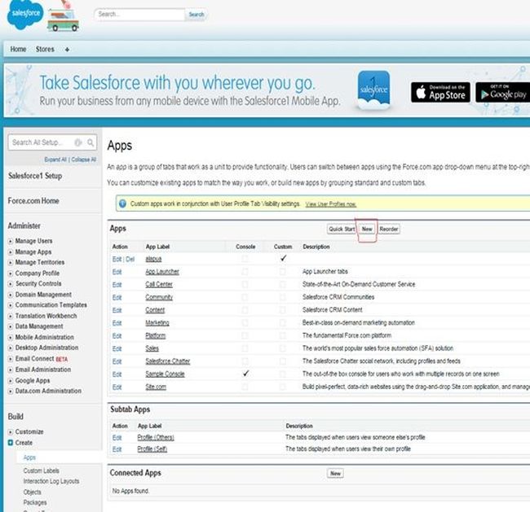Open the Call Center app link
The image size is (530, 512).
point(159,285)
